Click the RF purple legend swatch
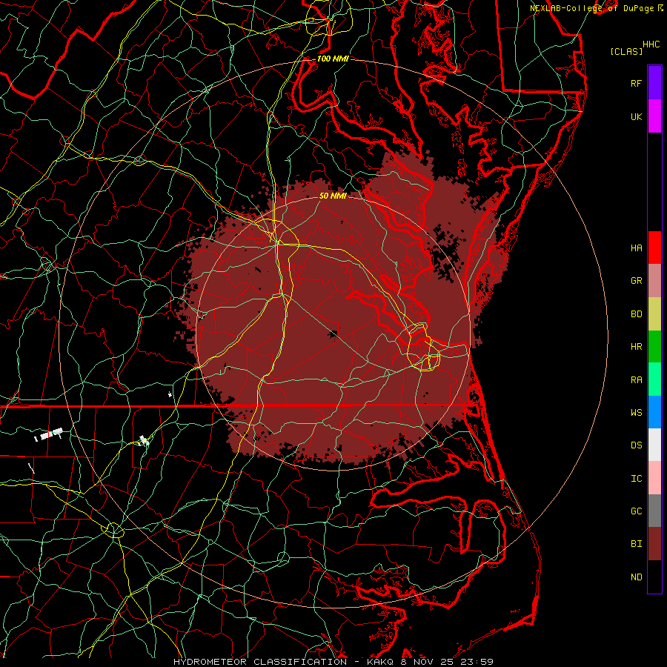This screenshot has width=667, height=667. (x=654, y=83)
